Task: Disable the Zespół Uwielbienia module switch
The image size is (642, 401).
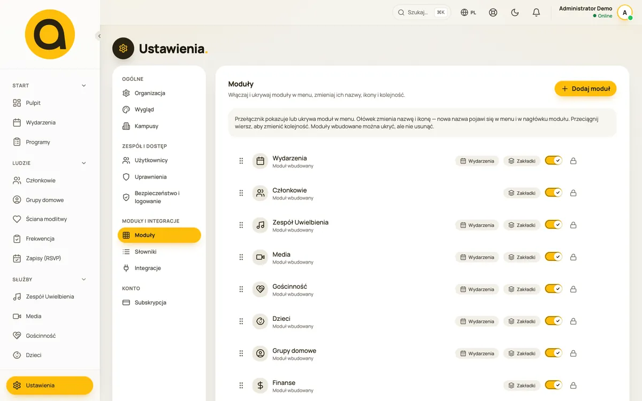Action: point(554,225)
